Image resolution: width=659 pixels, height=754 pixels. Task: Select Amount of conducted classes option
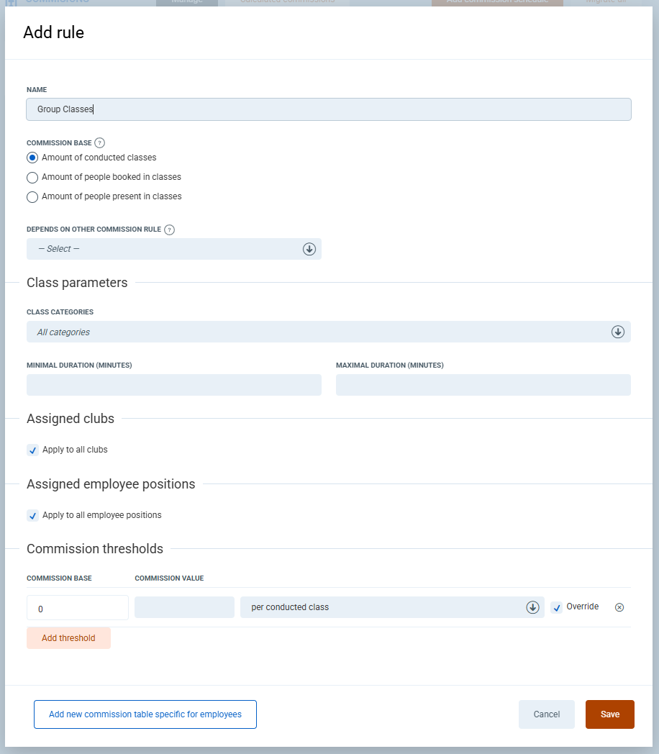click(x=32, y=158)
